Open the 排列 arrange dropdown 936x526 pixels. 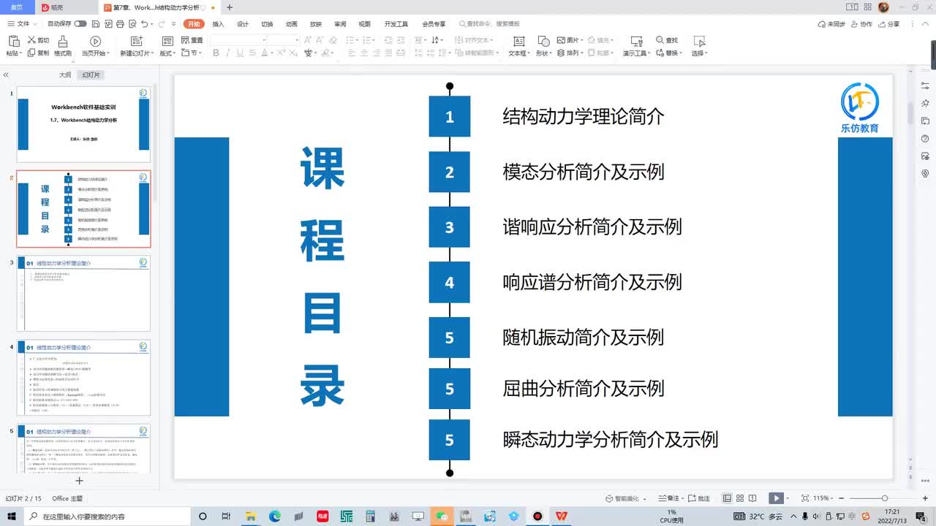click(570, 53)
